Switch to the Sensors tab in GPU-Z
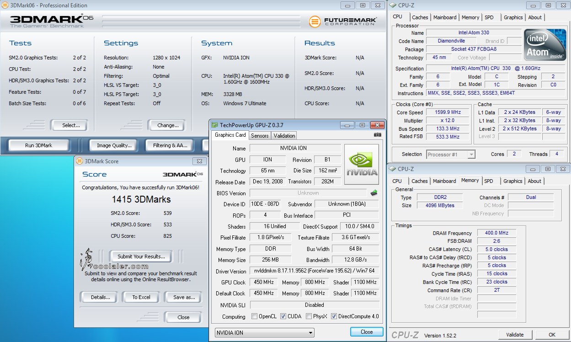The image size is (571, 342). (260, 135)
